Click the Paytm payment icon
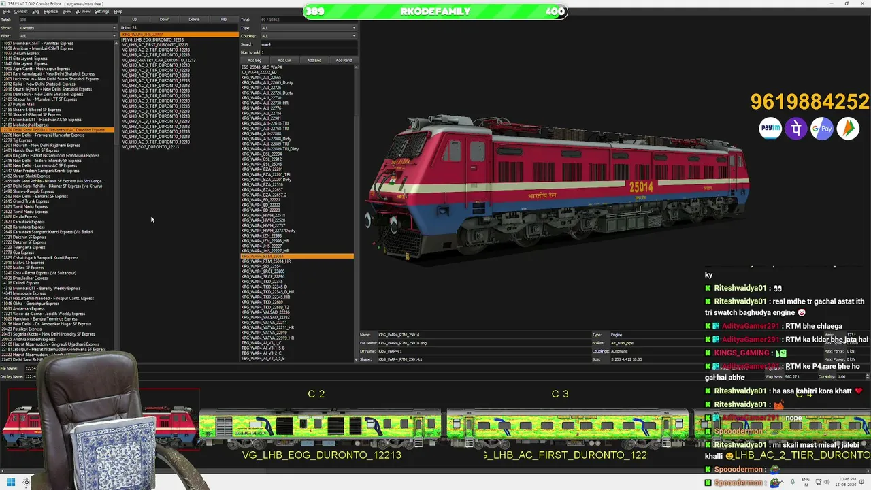This screenshot has width=871, height=490. (x=770, y=129)
